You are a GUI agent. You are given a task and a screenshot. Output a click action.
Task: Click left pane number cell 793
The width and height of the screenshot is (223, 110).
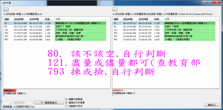click(6, 33)
